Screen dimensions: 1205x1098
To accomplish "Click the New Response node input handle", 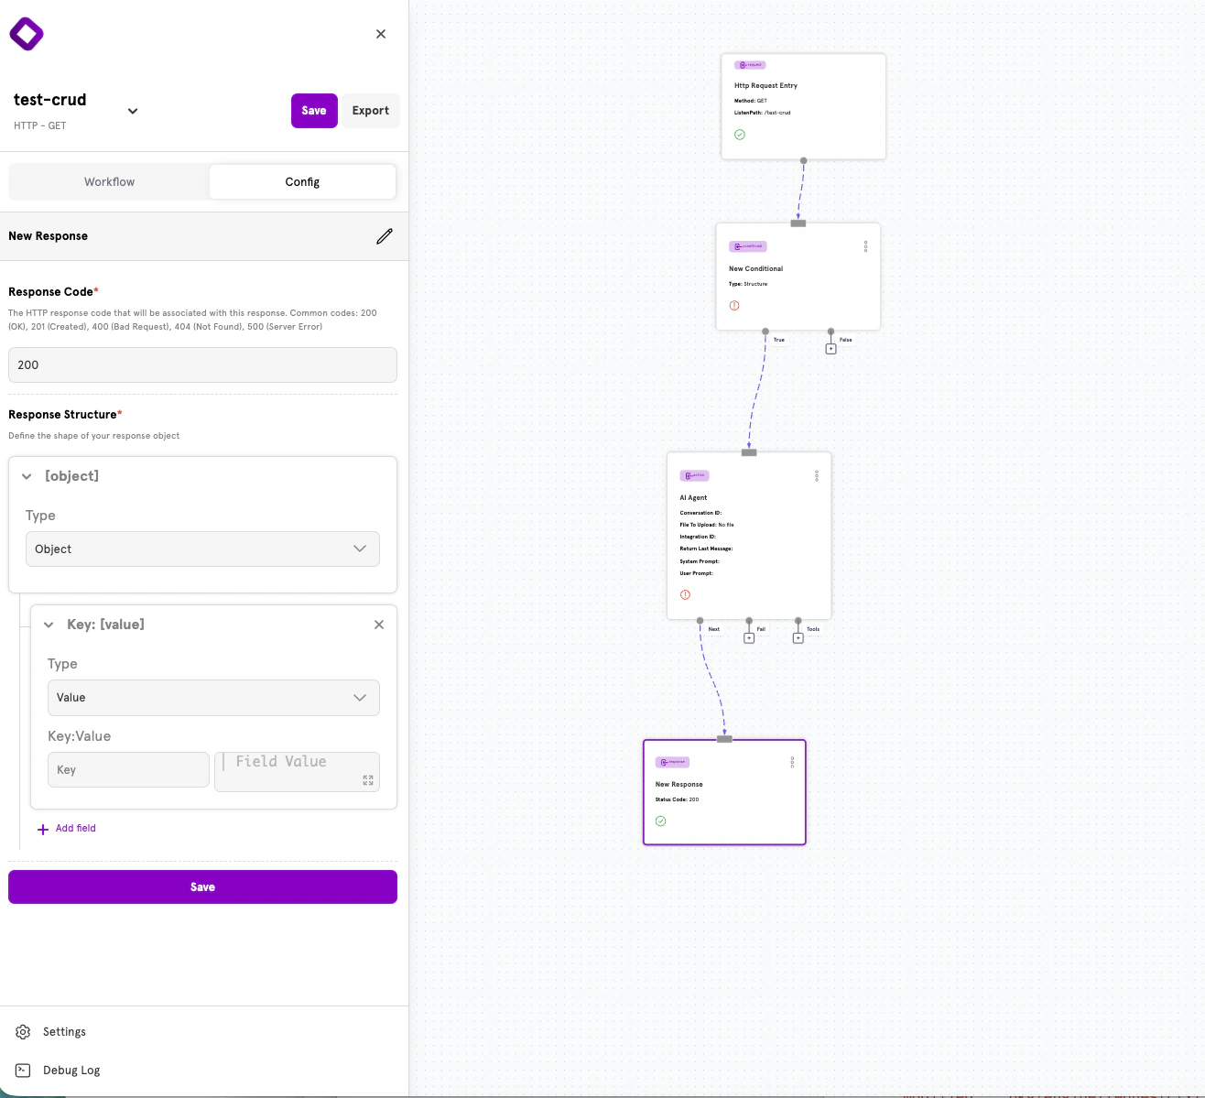I will click(x=724, y=739).
